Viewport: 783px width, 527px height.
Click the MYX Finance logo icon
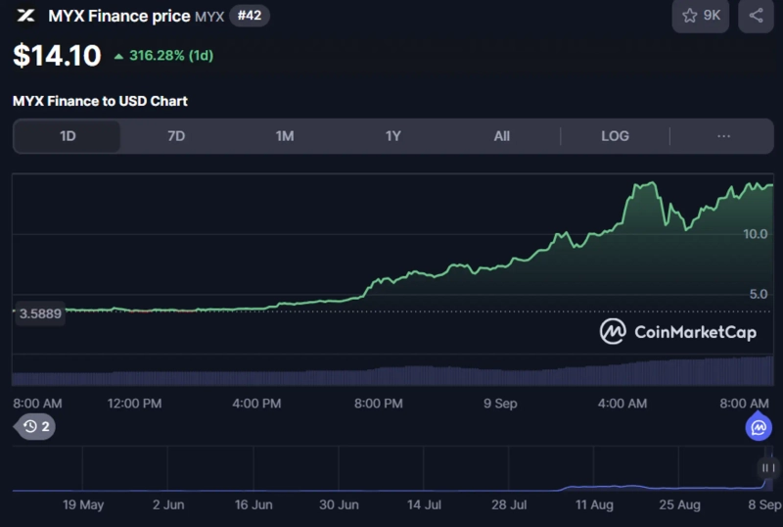(x=25, y=16)
